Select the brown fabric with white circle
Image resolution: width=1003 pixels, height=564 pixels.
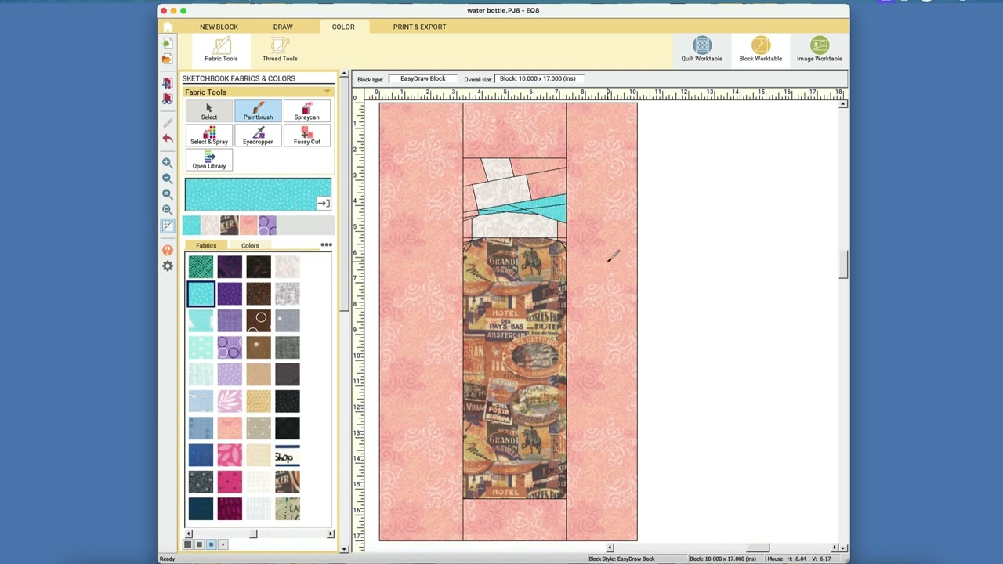pyautogui.click(x=259, y=320)
